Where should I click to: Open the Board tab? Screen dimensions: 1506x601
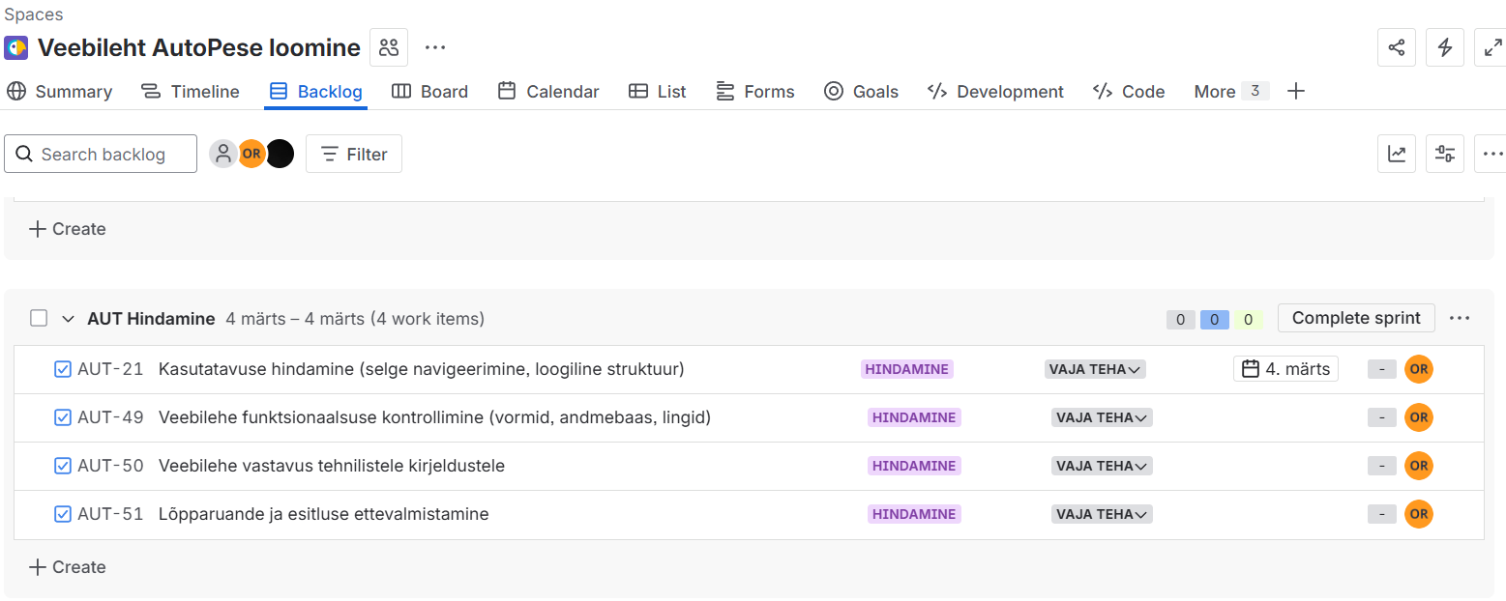click(x=429, y=92)
